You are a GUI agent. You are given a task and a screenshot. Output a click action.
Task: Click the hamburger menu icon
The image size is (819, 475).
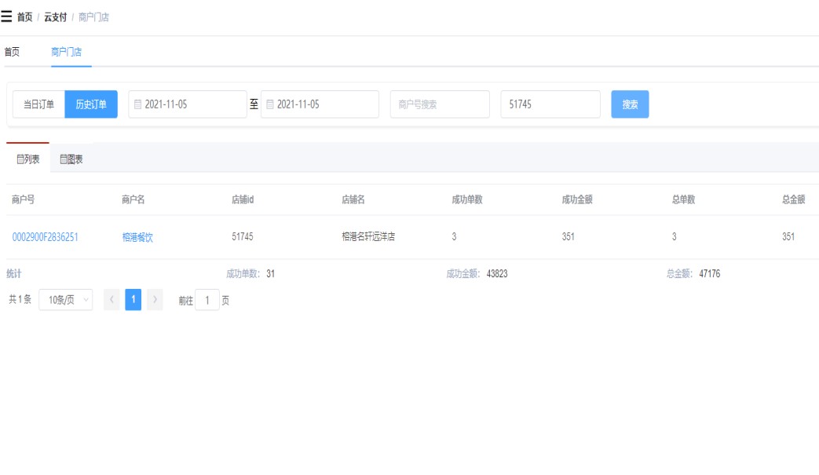pyautogui.click(x=6, y=16)
